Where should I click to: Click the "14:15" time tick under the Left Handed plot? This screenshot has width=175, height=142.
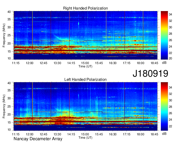[71, 134]
